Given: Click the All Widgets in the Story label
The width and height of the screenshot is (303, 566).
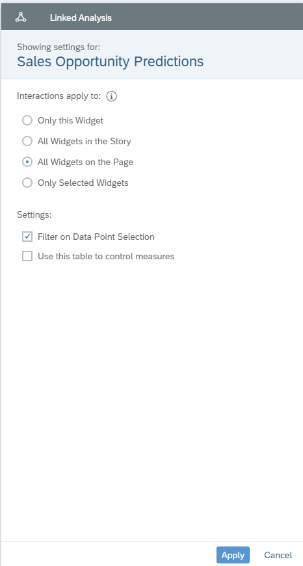Looking at the screenshot, I should pos(84,141).
